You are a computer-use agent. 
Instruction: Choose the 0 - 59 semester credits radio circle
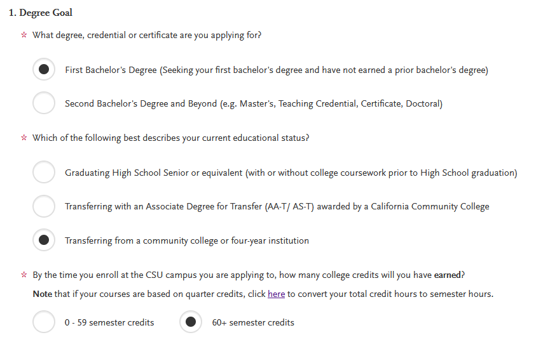[44, 322]
